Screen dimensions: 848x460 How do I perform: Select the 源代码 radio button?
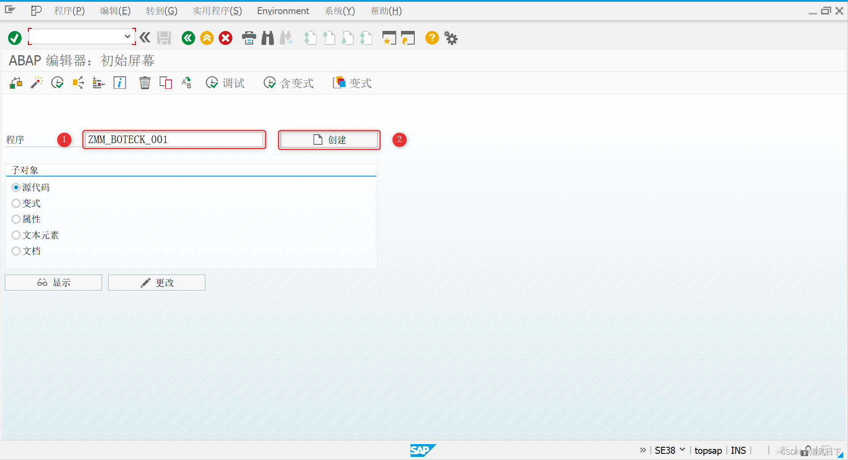click(16, 187)
